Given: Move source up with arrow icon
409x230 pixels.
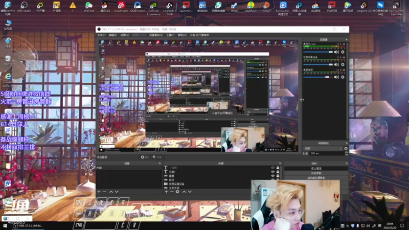Looking at the screenshot, I should coord(184,192).
